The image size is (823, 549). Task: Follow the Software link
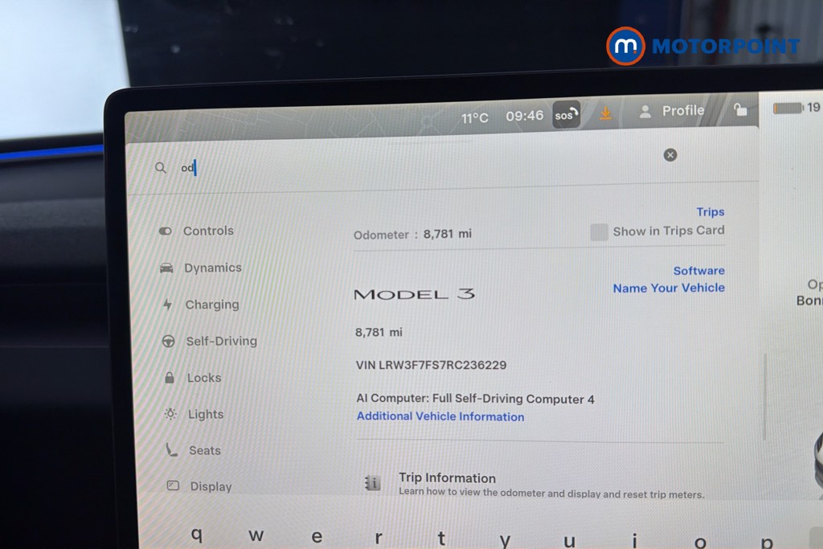698,271
